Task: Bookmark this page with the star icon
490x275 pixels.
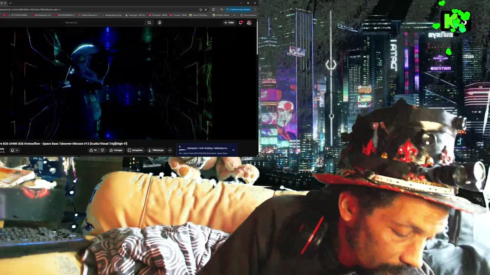Action: (x=206, y=10)
